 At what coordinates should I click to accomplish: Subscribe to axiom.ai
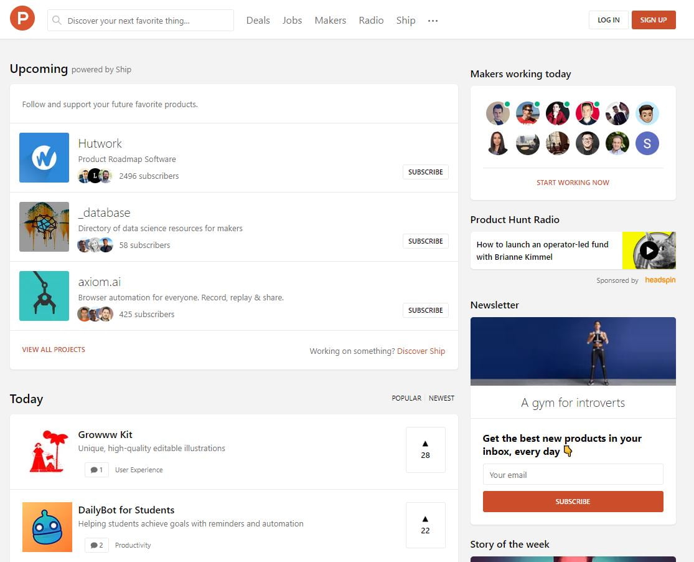425,310
